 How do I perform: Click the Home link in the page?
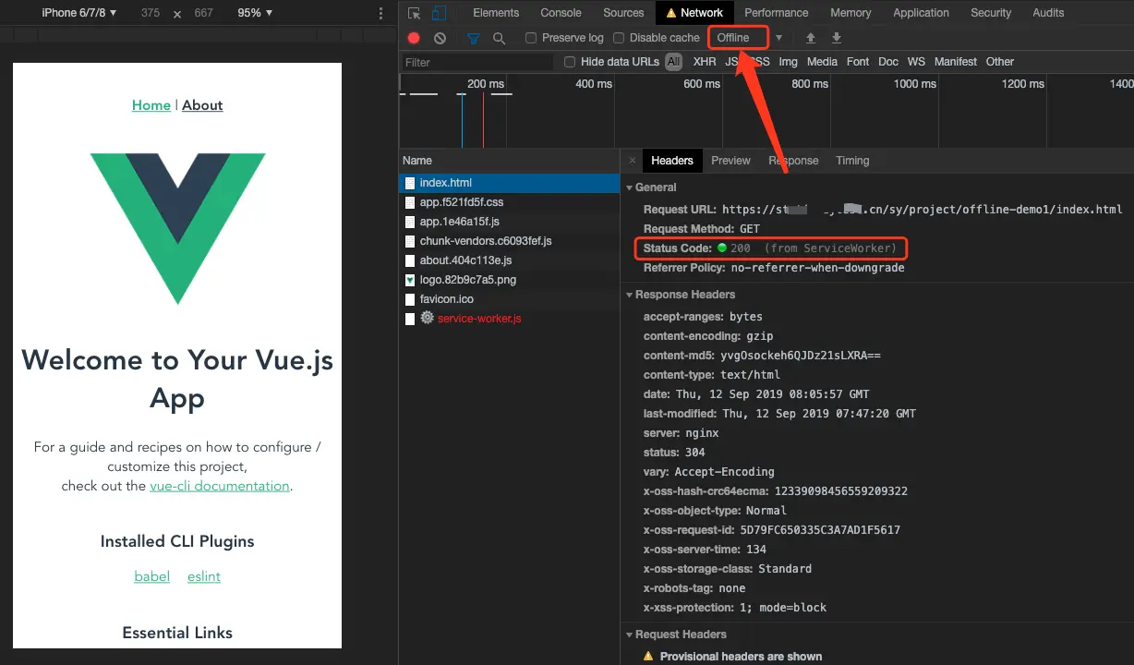click(151, 105)
